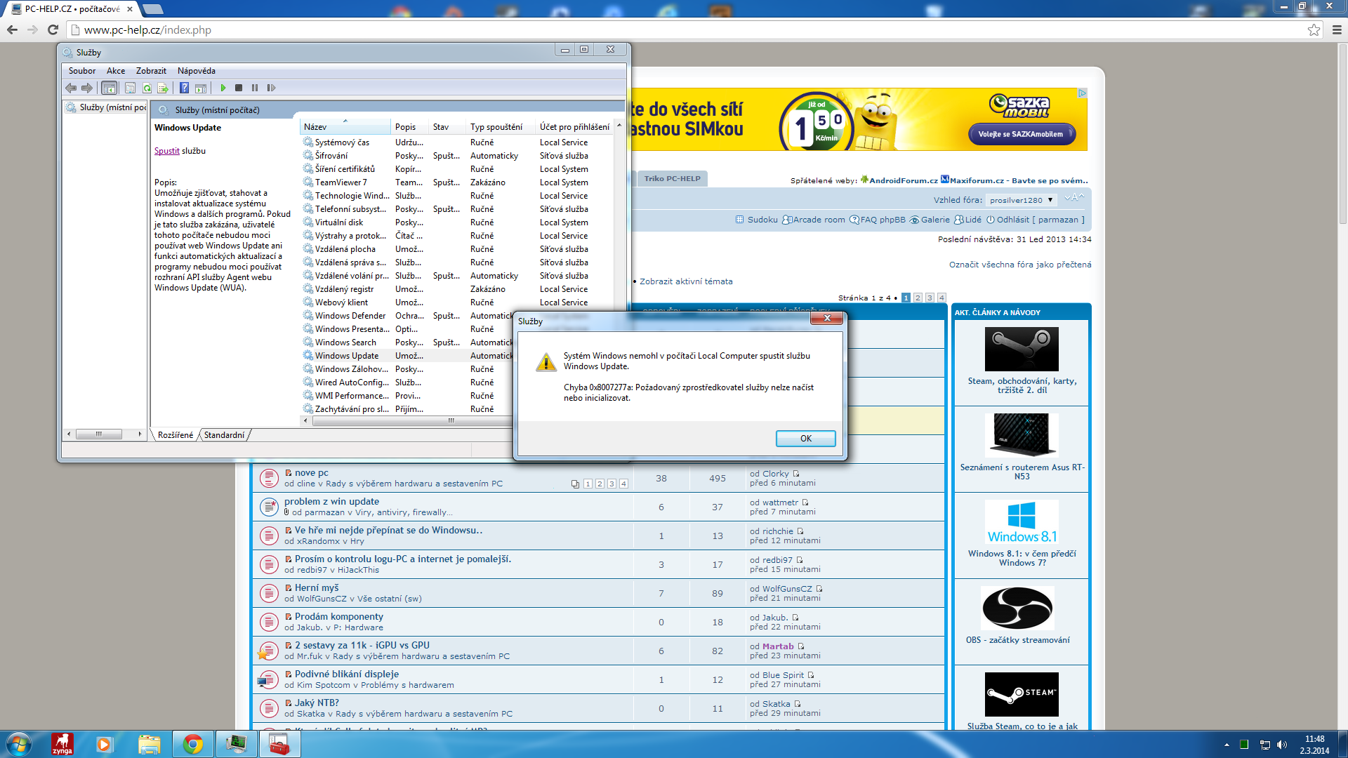Select the Windows Update service row

(347, 356)
